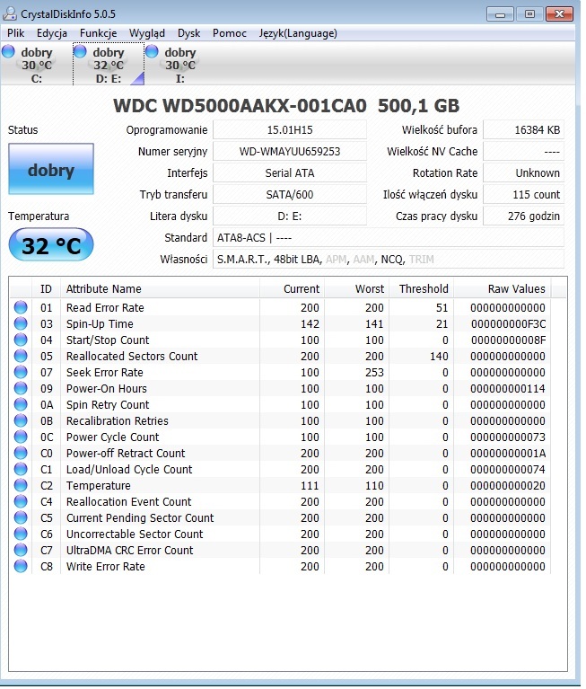This screenshot has height=689, width=586.
Task: Click Seek Error Rate worst value 253
Action: click(x=374, y=373)
